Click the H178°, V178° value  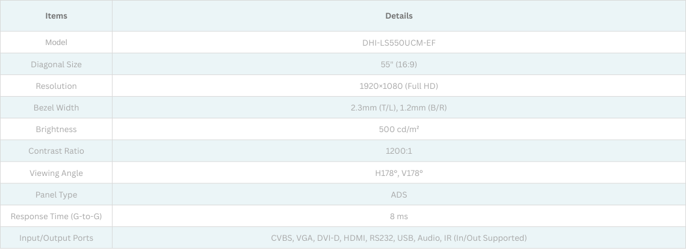click(x=398, y=173)
